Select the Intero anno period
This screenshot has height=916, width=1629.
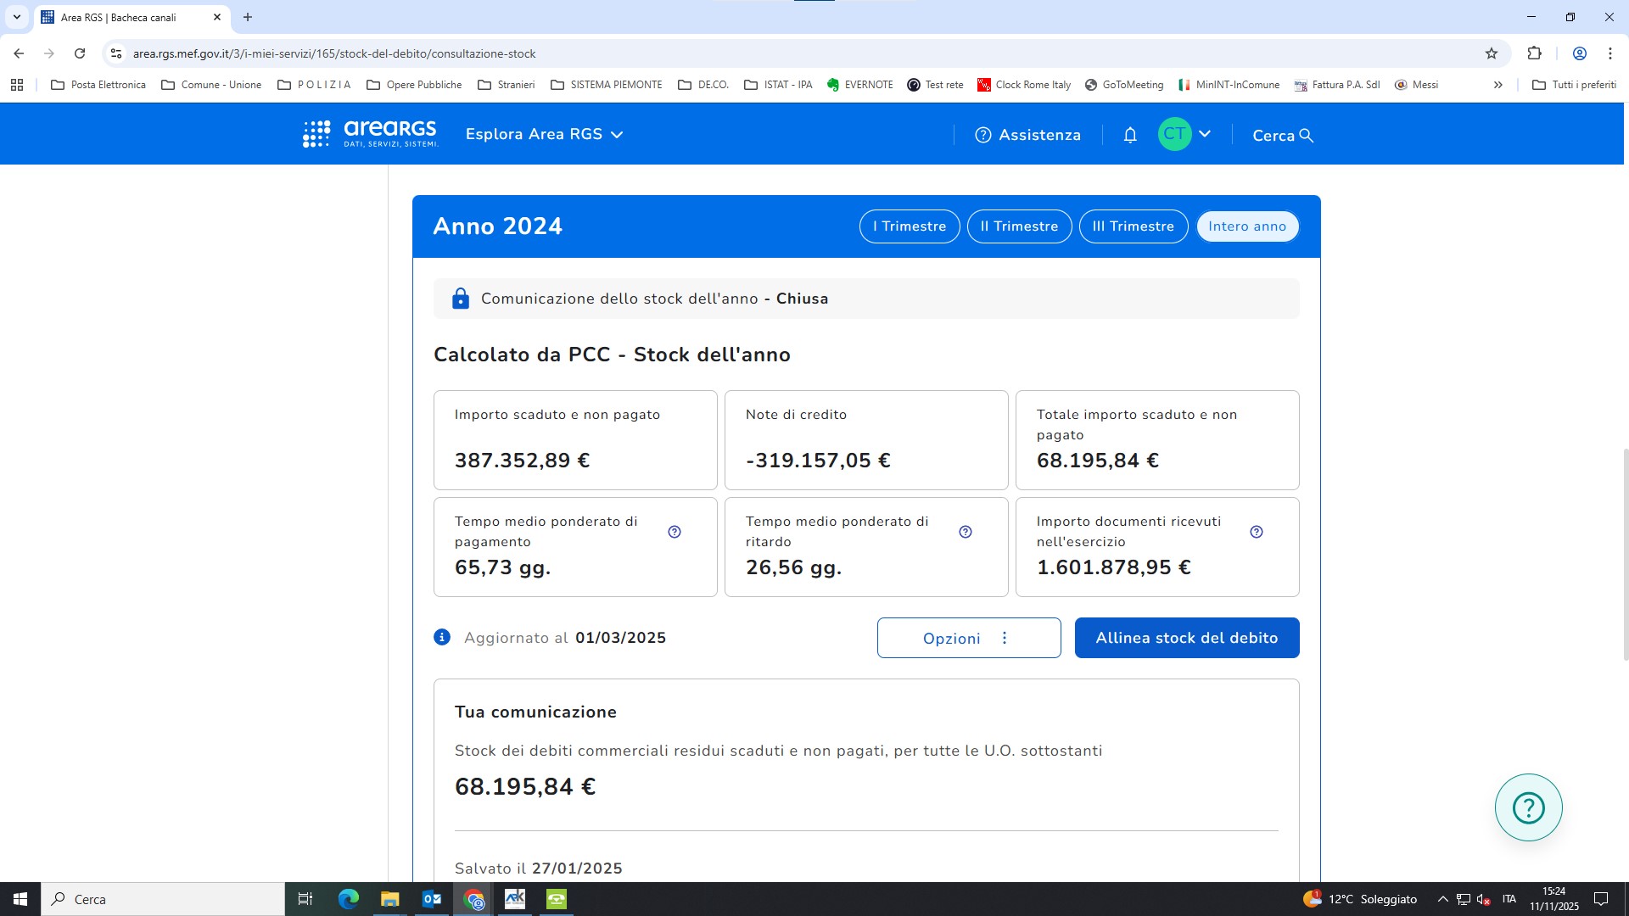pyautogui.click(x=1247, y=226)
